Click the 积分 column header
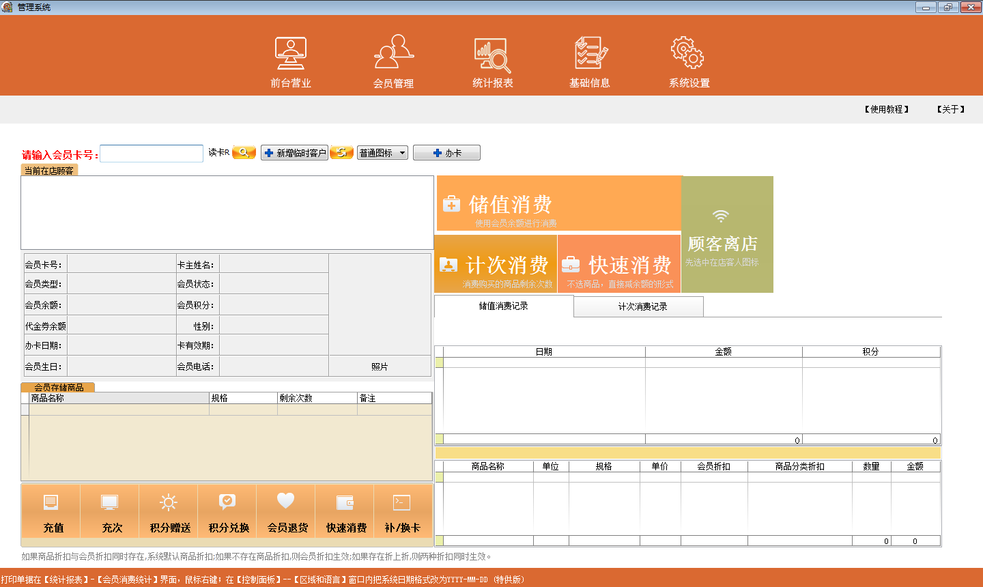 coord(870,352)
